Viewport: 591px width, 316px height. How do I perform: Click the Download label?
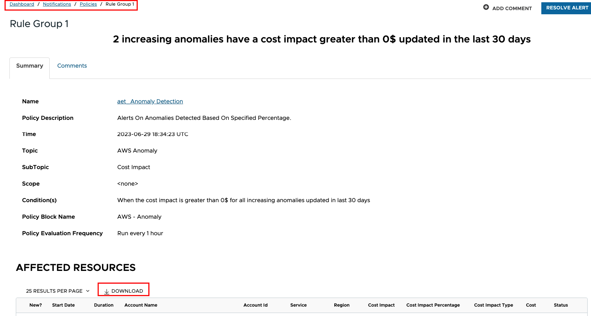click(x=127, y=291)
